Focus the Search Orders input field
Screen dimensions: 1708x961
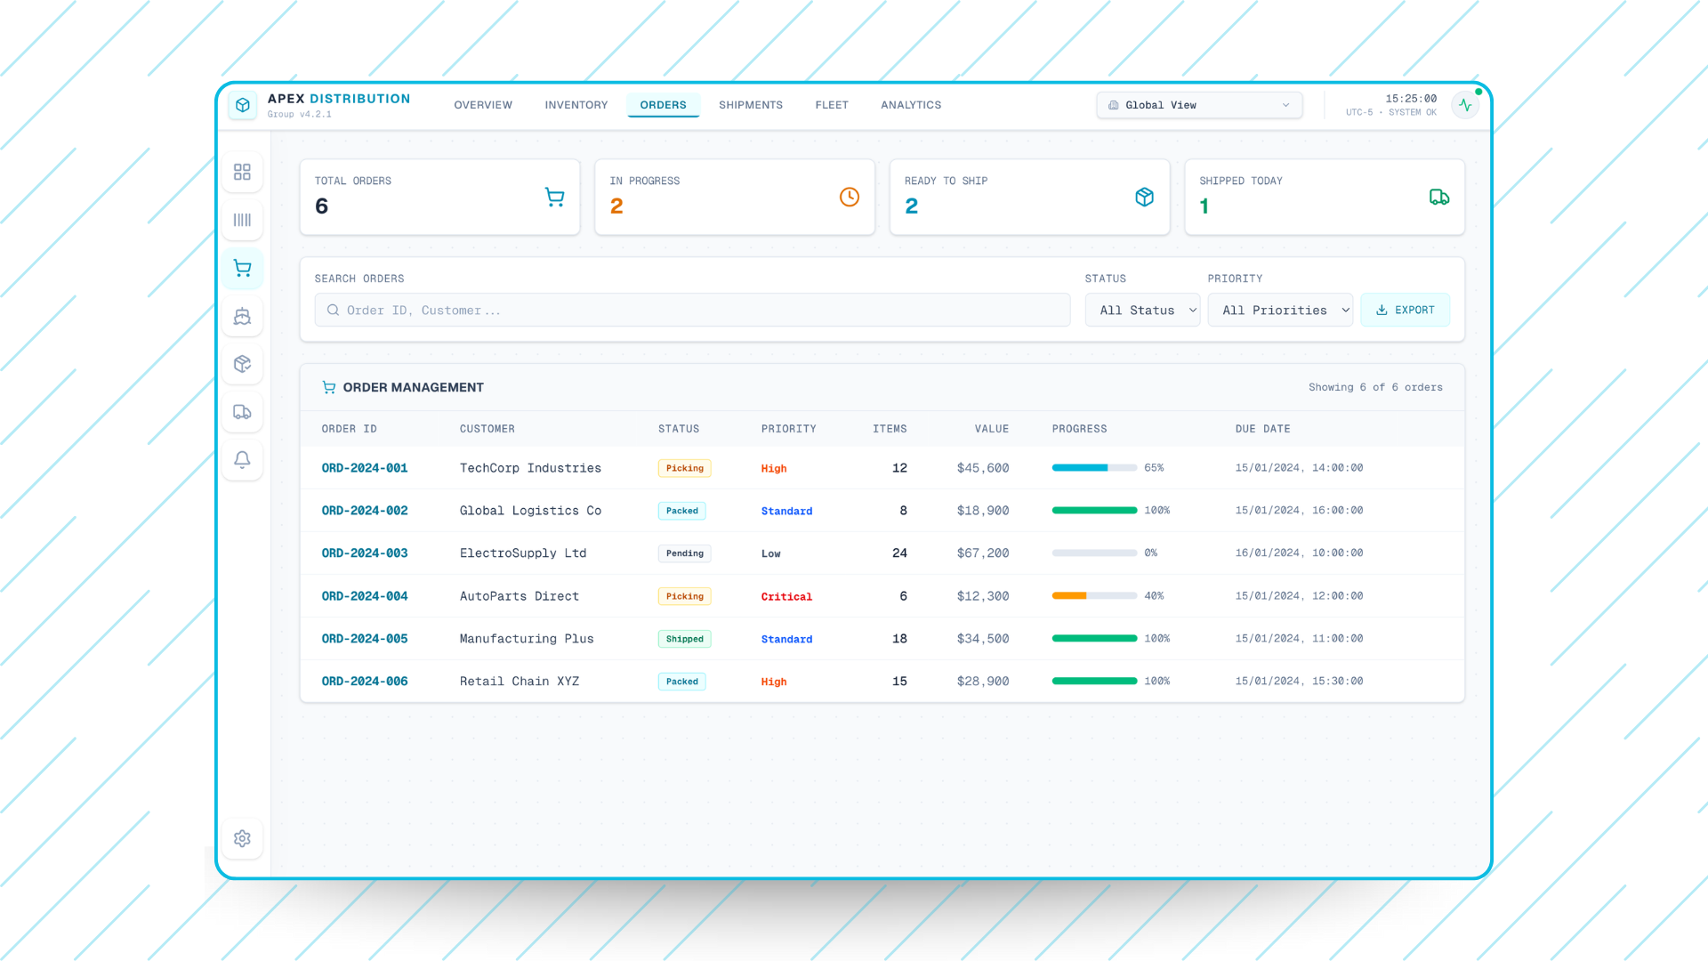[692, 311]
